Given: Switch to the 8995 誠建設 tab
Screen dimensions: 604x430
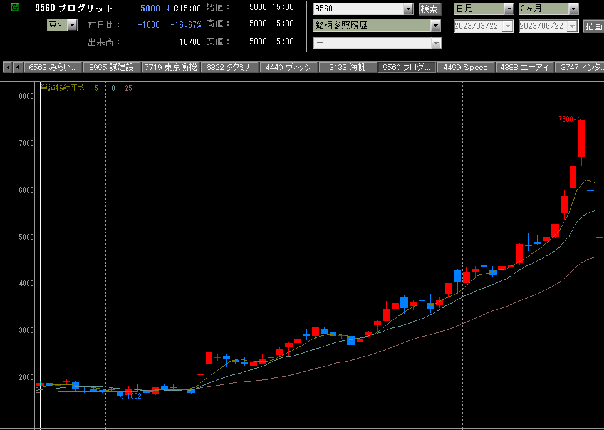Looking at the screenshot, I should [x=112, y=68].
